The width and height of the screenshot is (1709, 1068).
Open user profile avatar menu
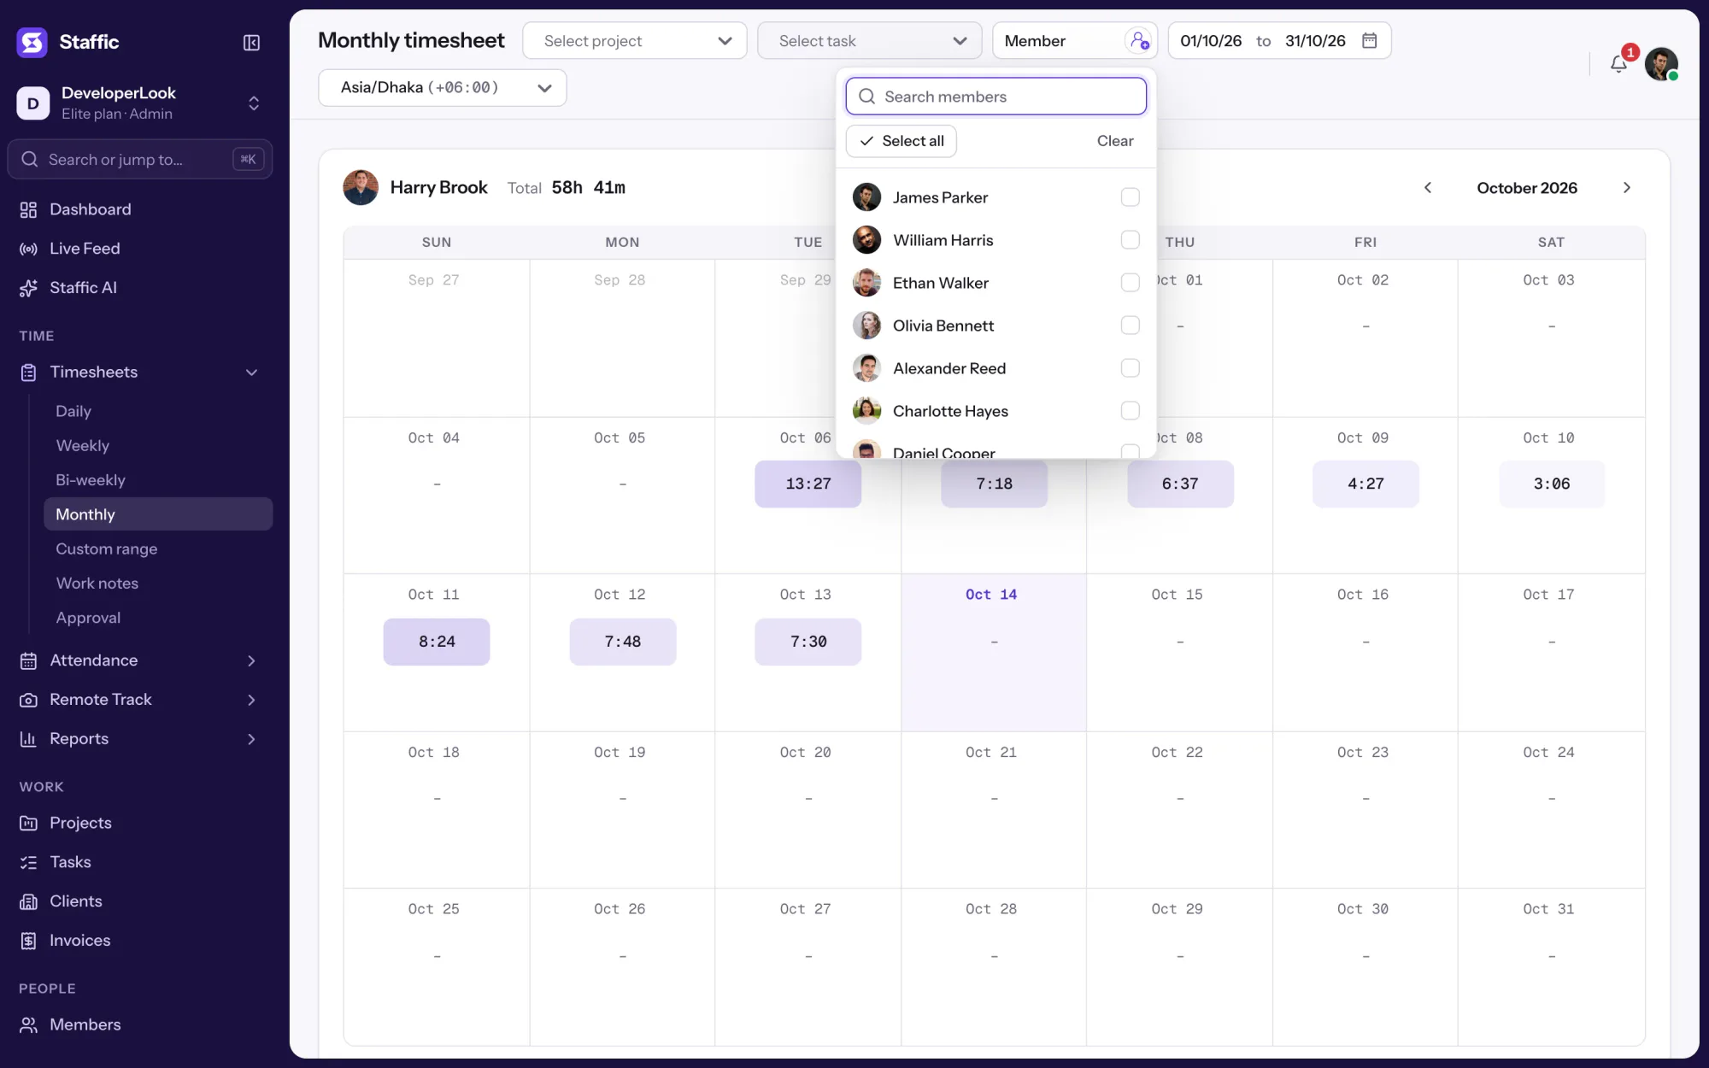pyautogui.click(x=1661, y=64)
